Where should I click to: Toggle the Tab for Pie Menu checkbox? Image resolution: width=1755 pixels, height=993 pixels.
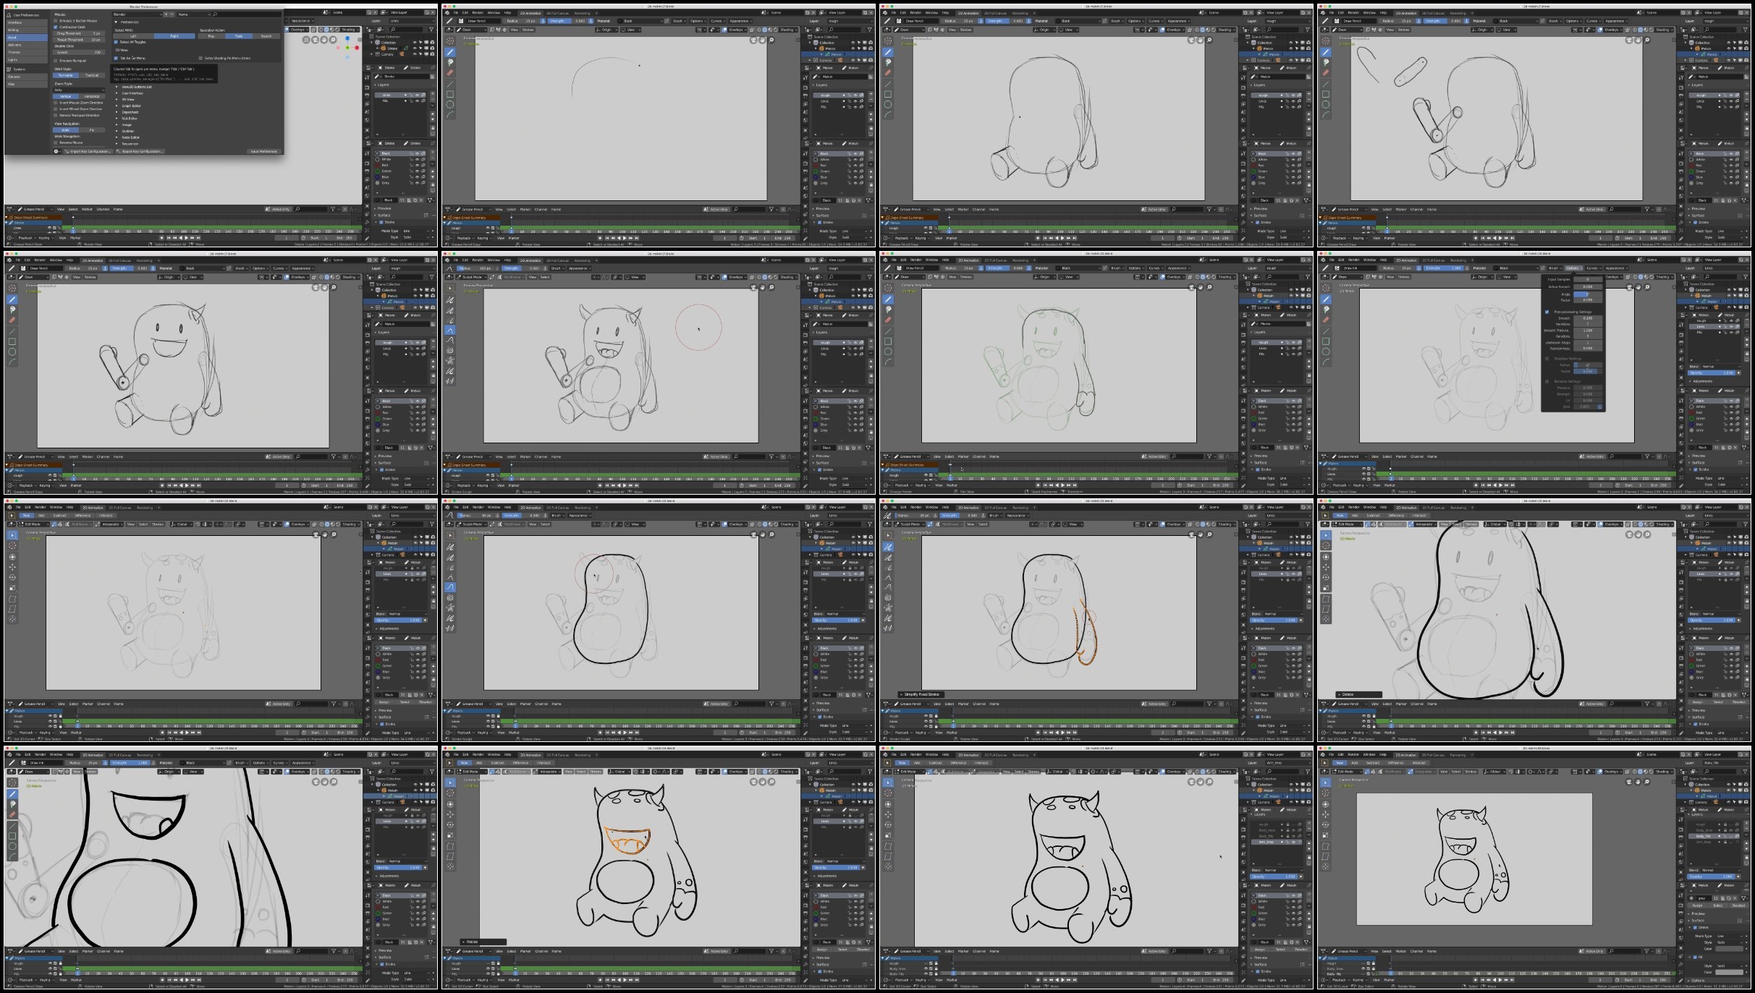point(116,58)
